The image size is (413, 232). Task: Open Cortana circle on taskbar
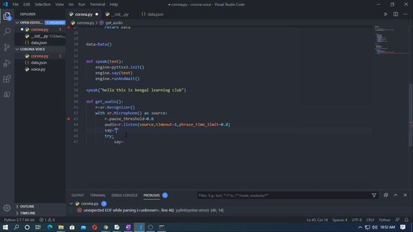[27, 227]
